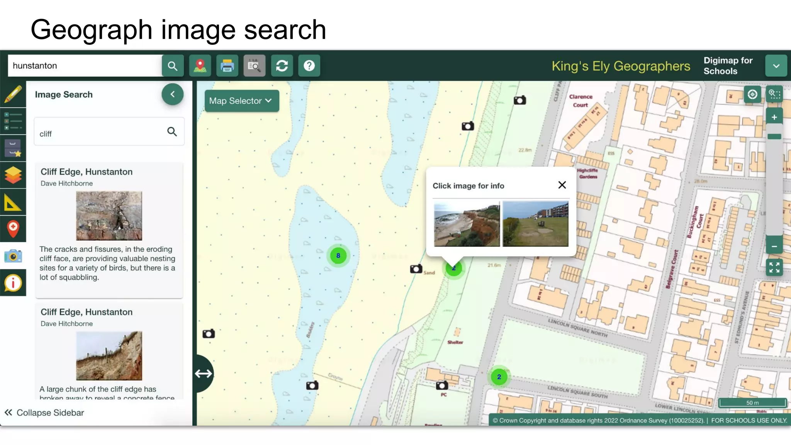Select the measurement set-square tool
This screenshot has width=791, height=445.
(x=13, y=202)
